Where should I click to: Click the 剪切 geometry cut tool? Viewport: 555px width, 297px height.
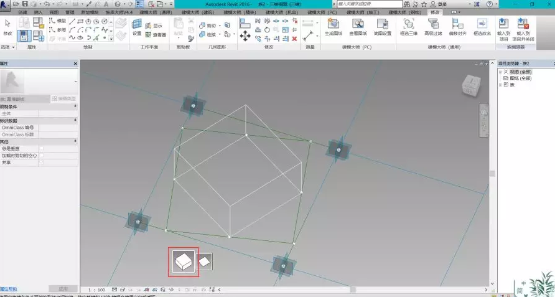pos(207,26)
